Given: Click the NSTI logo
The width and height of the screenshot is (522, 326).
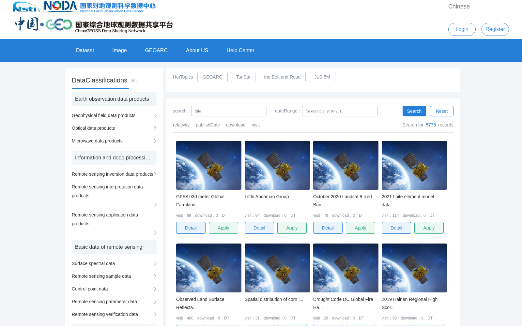Looking at the screenshot, I should (26, 7).
